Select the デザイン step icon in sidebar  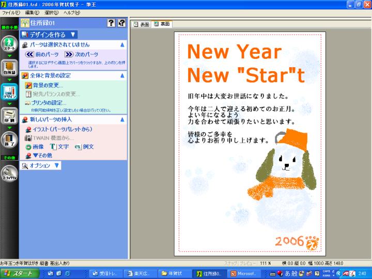point(9,92)
